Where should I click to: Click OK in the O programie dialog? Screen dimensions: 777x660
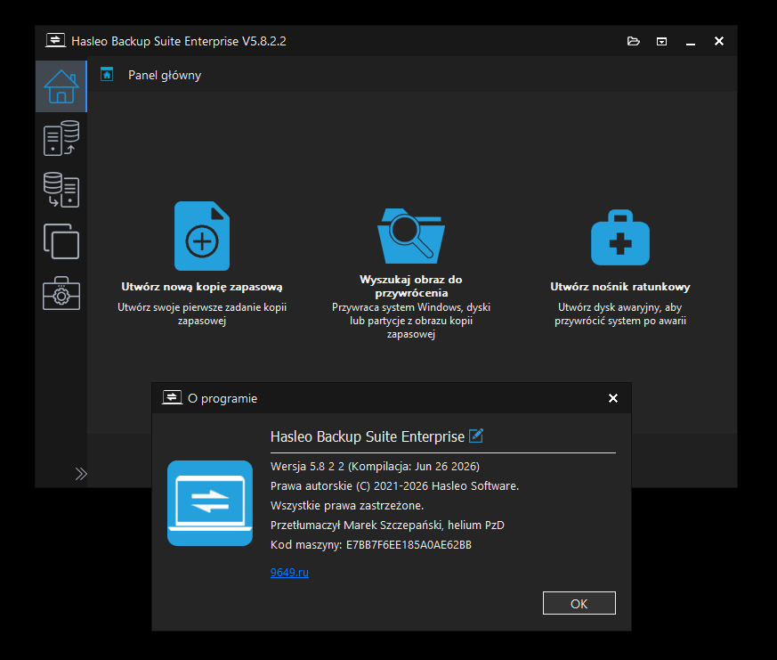point(579,603)
